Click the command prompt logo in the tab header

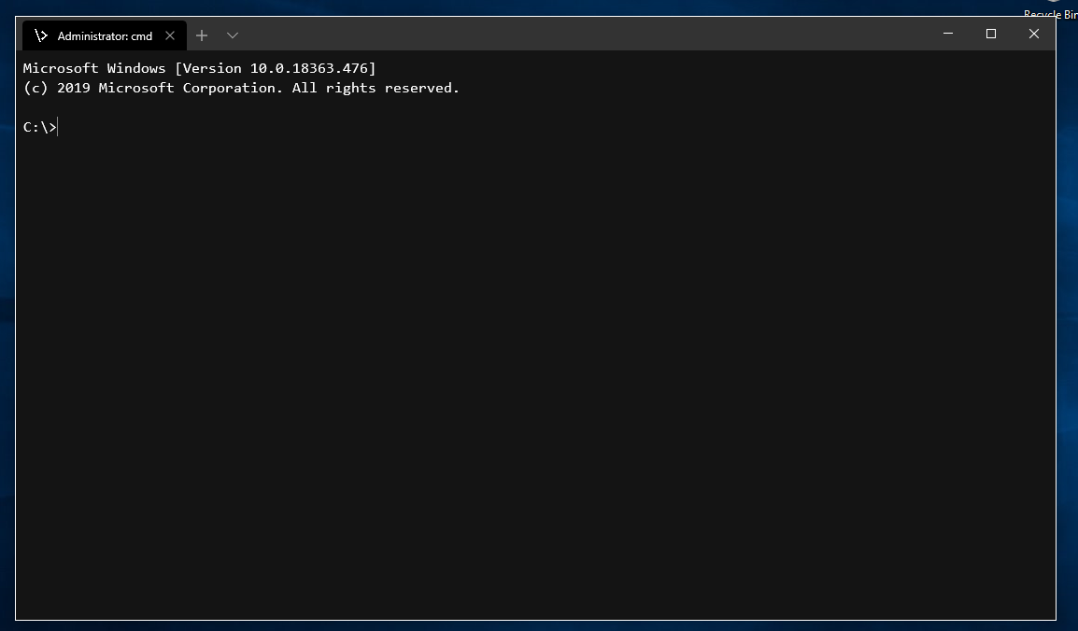41,35
